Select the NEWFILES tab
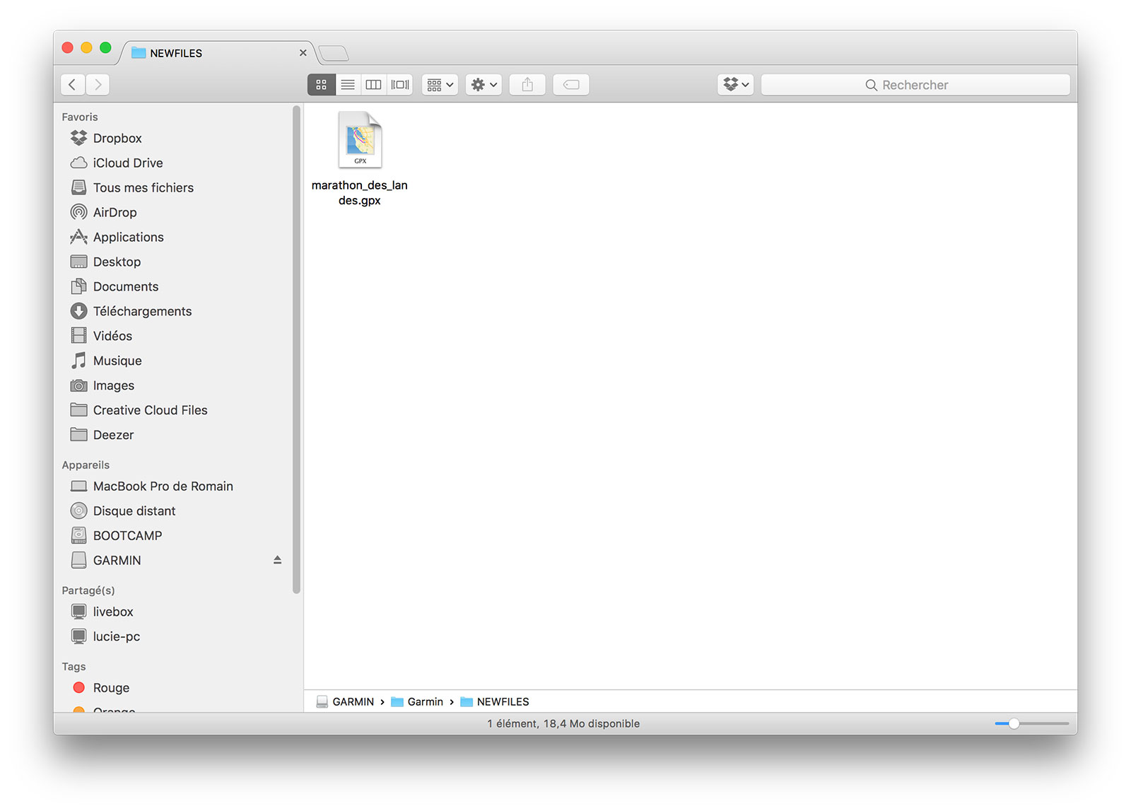 [x=212, y=53]
